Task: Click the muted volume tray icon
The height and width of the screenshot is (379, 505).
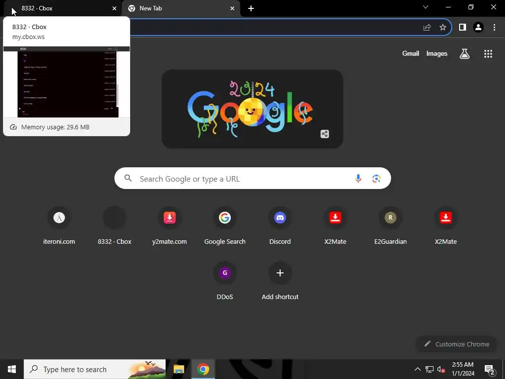Action: click(x=441, y=369)
